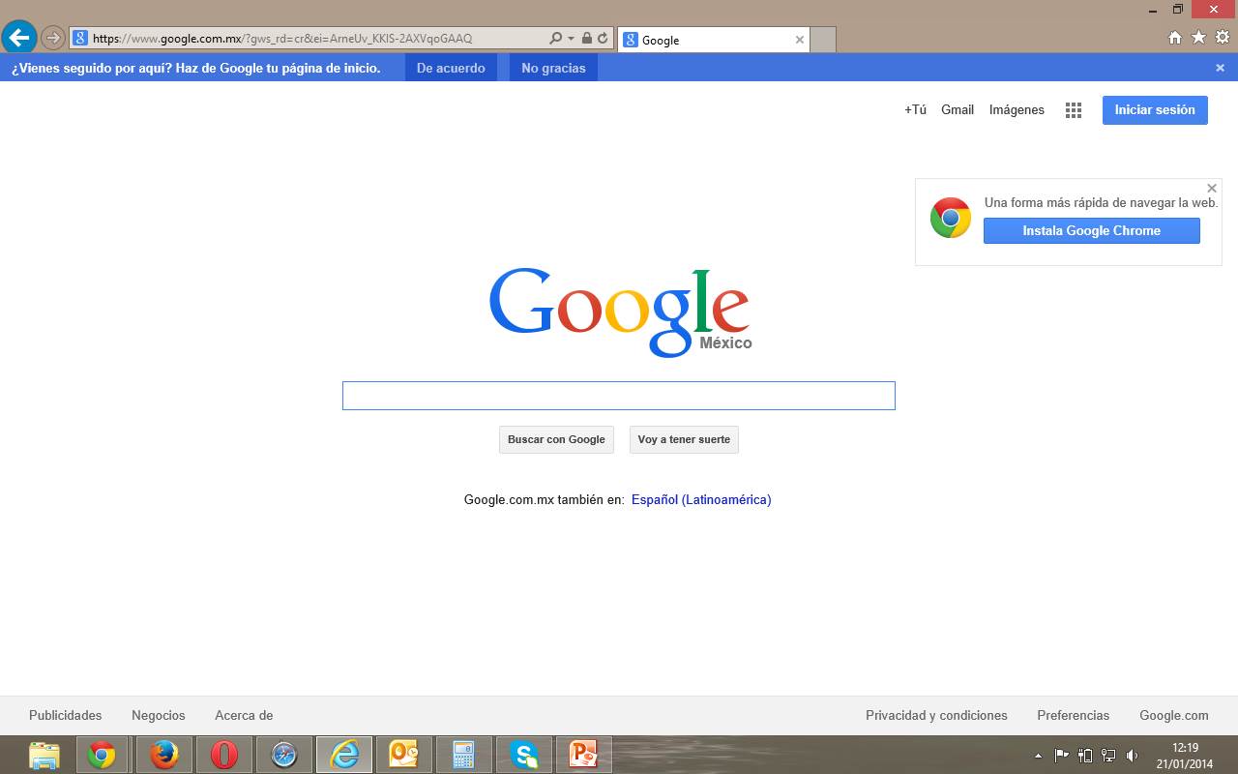Close the Chrome promotion box
This screenshot has height=774, width=1238.
click(x=1212, y=189)
